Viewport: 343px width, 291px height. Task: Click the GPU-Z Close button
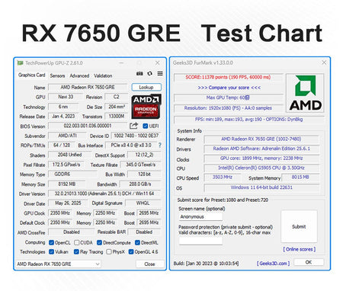tap(149, 264)
